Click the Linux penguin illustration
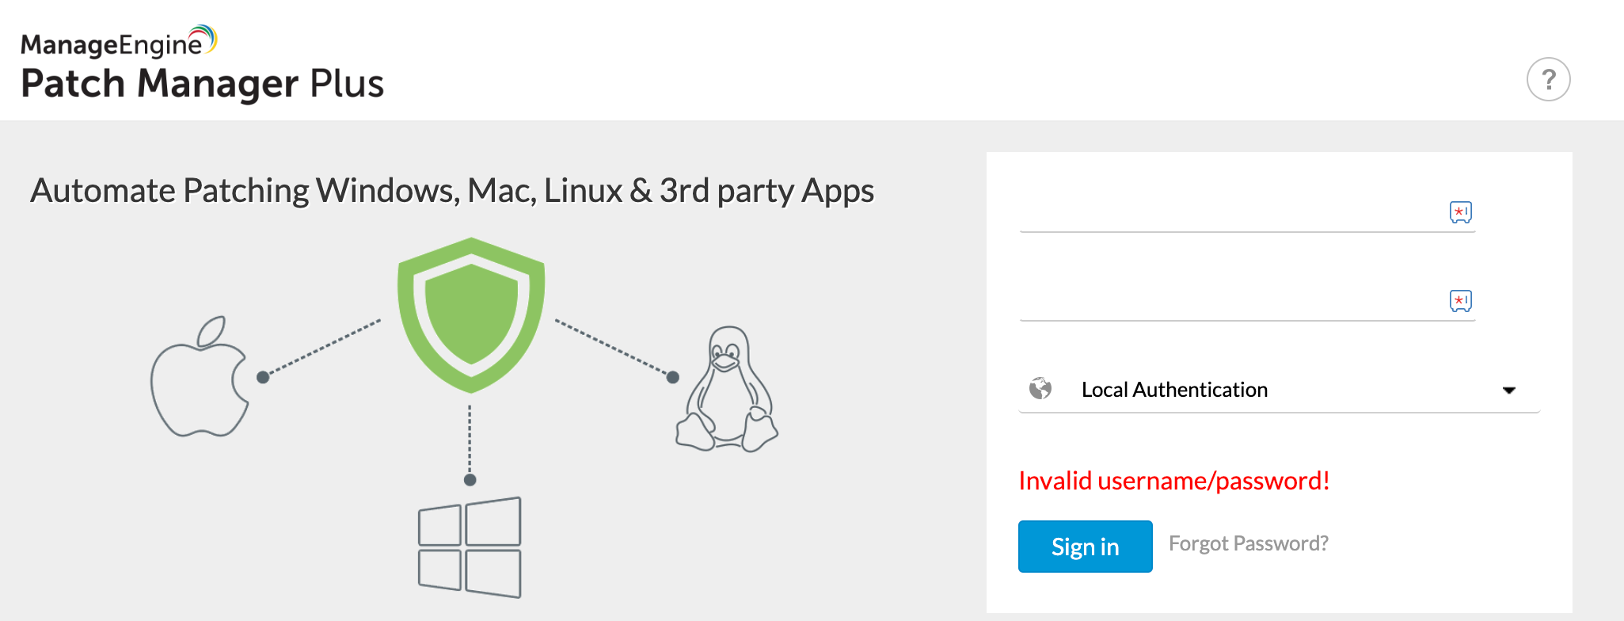The image size is (1624, 621). [x=727, y=389]
